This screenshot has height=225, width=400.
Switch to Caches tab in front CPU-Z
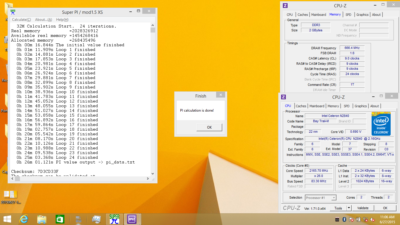(x=301, y=106)
